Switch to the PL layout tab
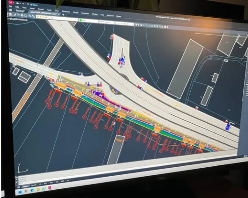The image size is (248, 198). tap(41, 184)
